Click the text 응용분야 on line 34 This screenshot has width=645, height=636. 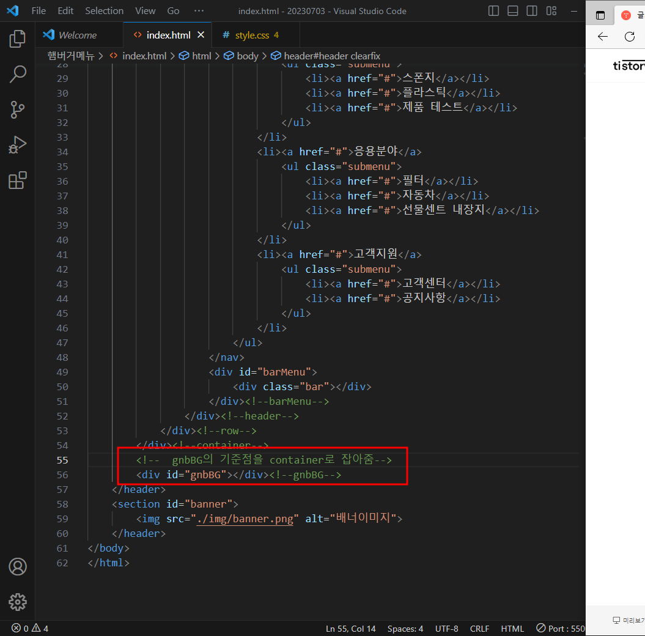pos(375,151)
